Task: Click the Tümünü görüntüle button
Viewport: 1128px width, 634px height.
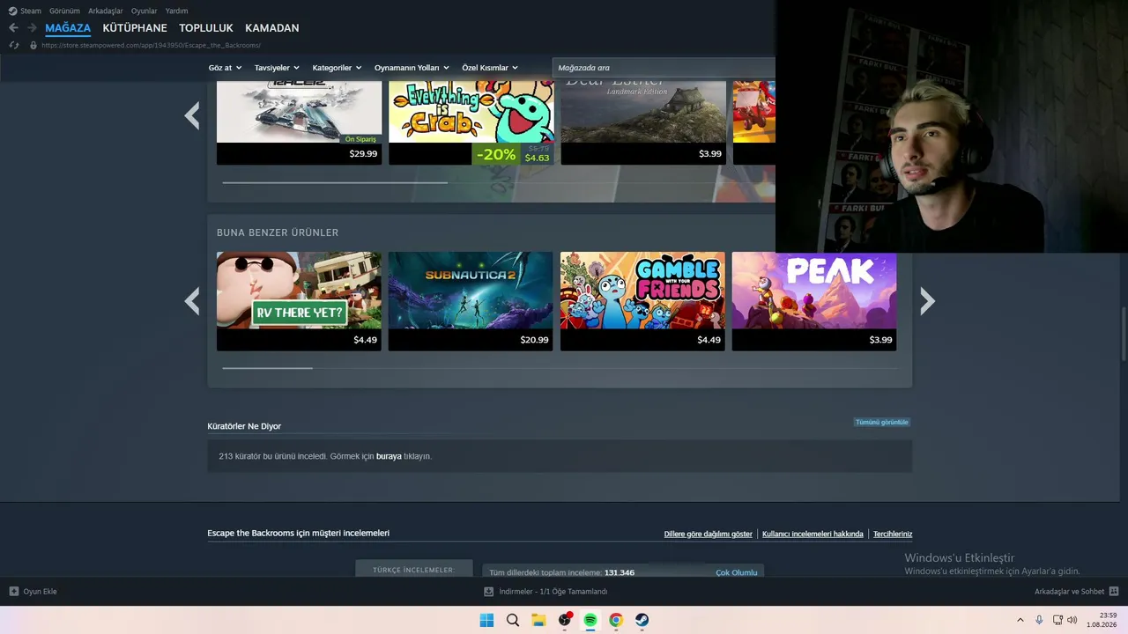Action: [x=881, y=423]
